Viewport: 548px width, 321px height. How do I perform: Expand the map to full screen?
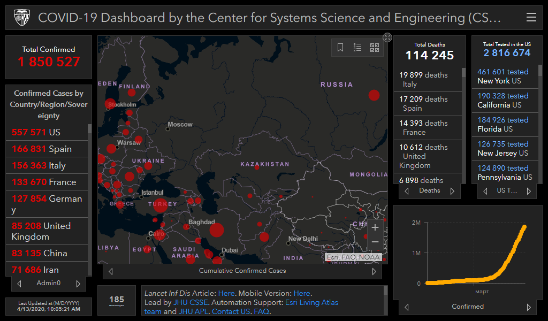[387, 37]
